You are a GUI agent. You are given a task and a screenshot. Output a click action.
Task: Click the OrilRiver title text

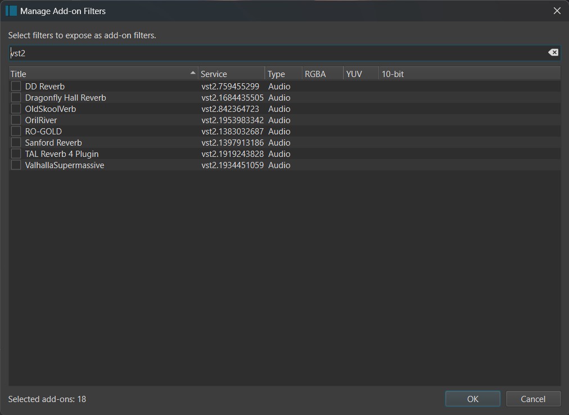pyautogui.click(x=41, y=120)
